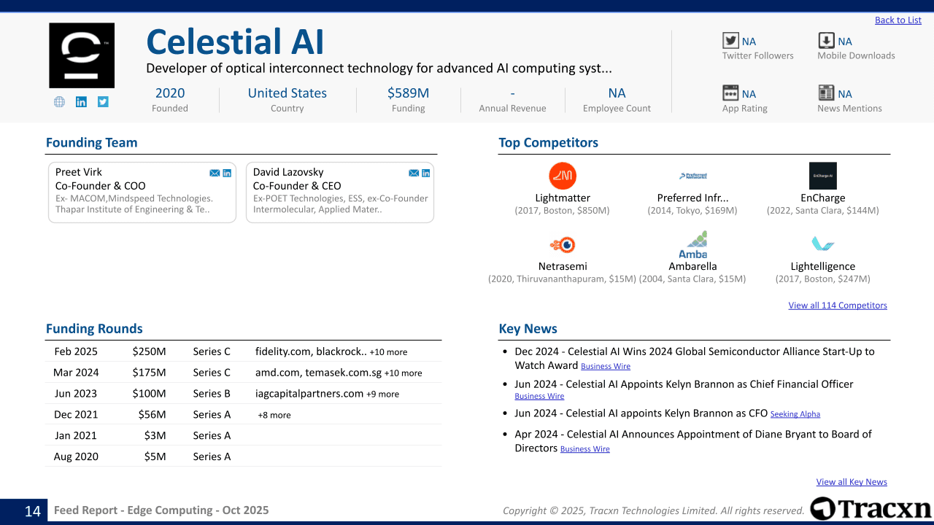Image resolution: width=934 pixels, height=525 pixels.
Task: Click the $175M Series C amount
Action: pos(150,373)
